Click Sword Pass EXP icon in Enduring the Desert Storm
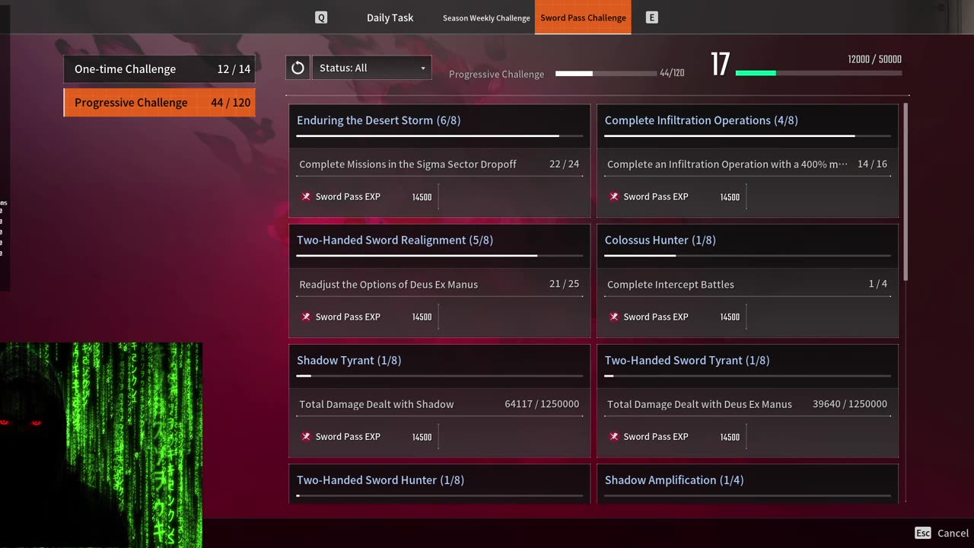This screenshot has width=974, height=548. (x=306, y=196)
